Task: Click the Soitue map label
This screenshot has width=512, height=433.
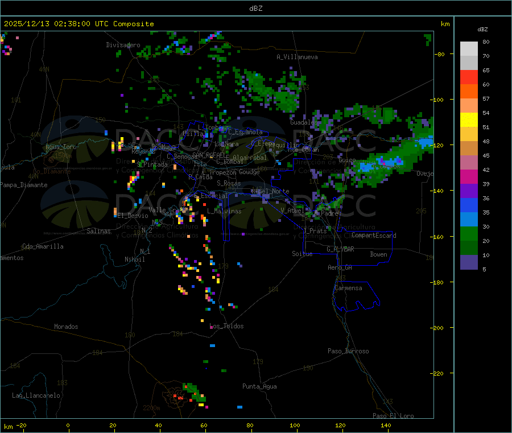Action: click(302, 254)
